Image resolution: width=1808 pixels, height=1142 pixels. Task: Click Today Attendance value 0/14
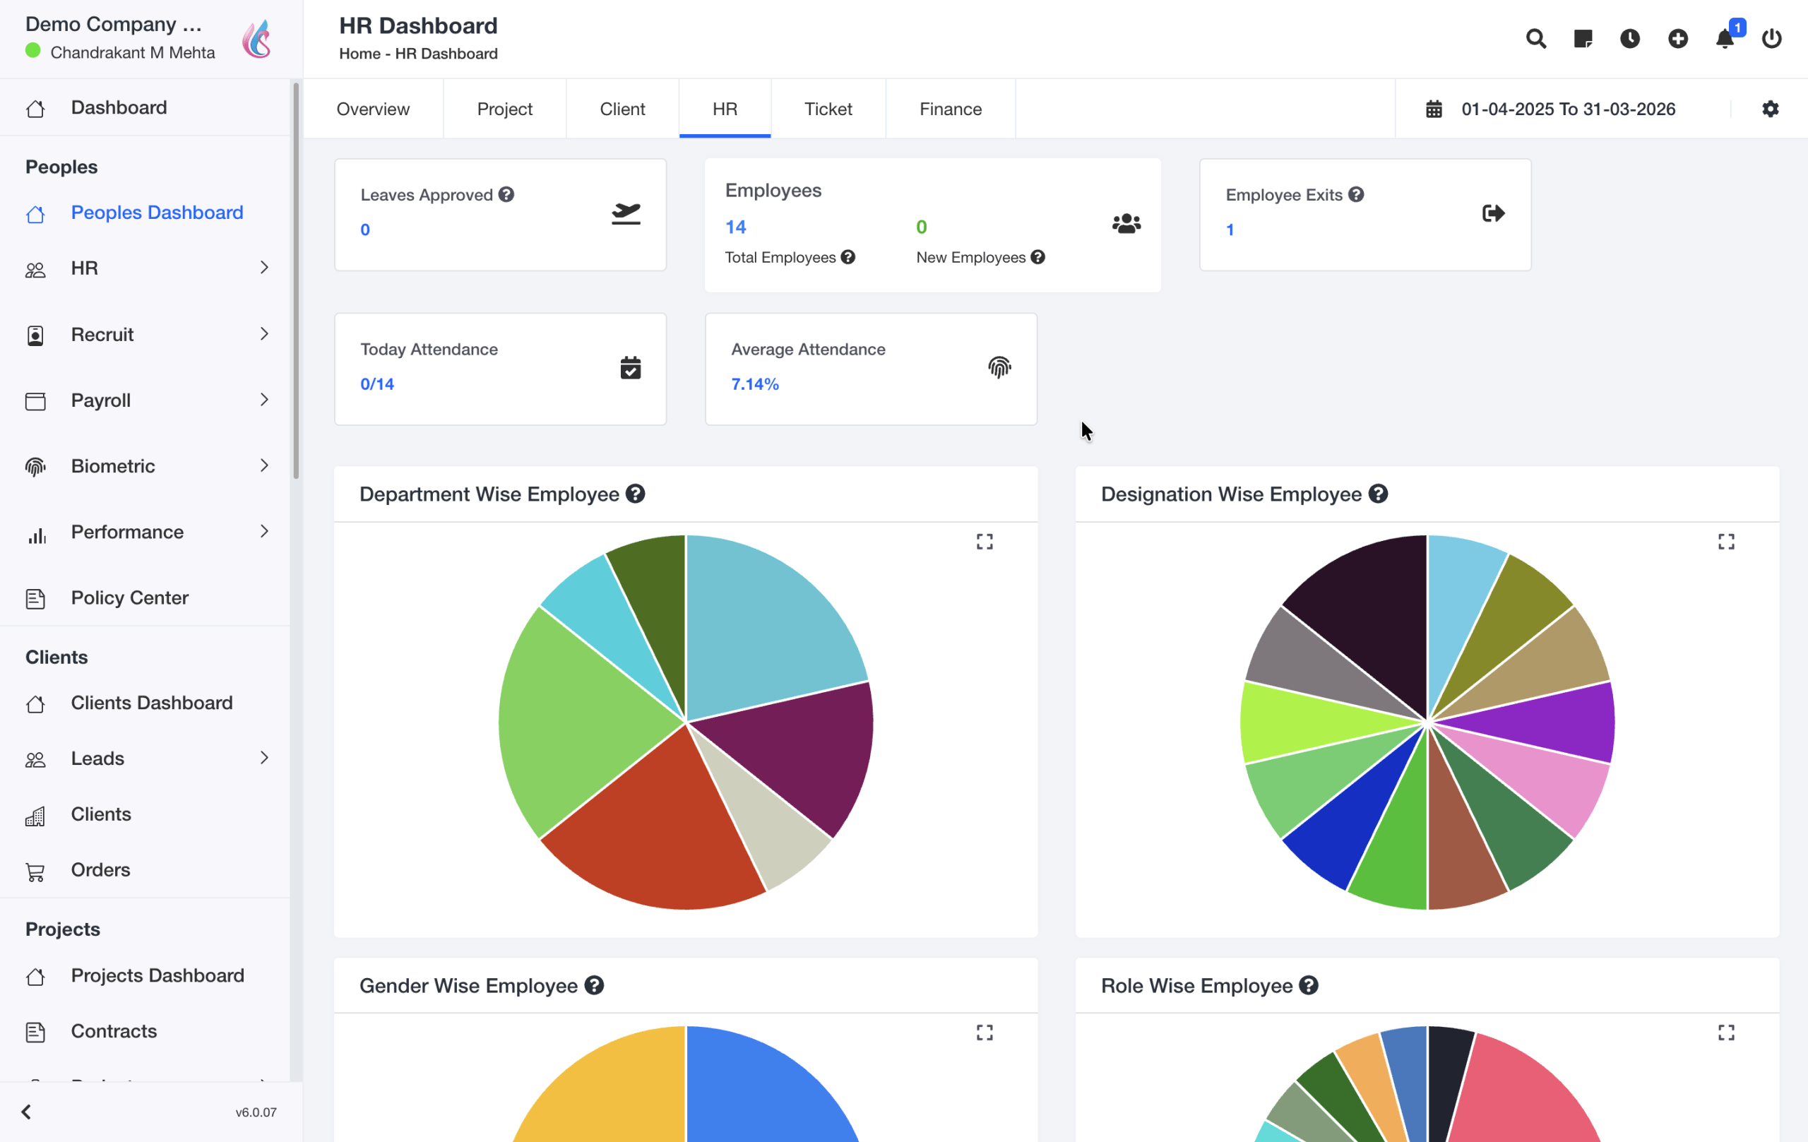pyautogui.click(x=377, y=383)
